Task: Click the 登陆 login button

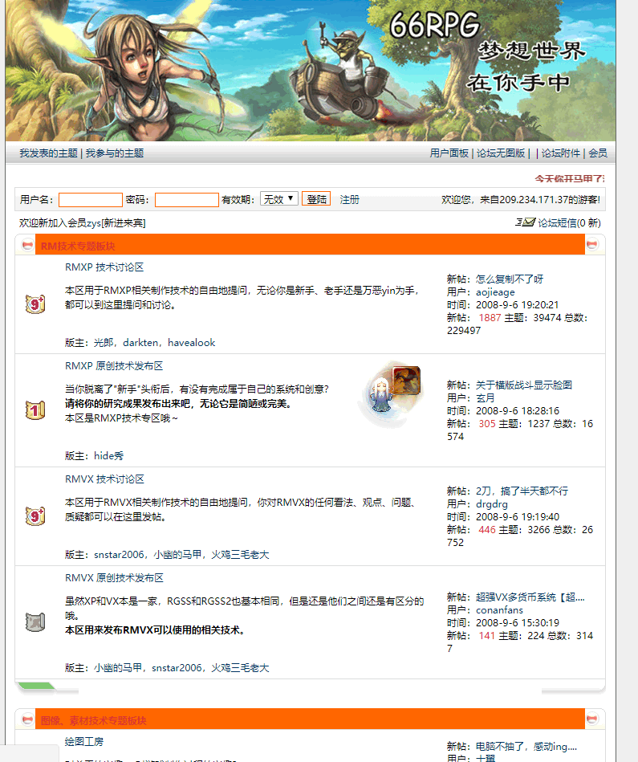Action: click(x=316, y=199)
